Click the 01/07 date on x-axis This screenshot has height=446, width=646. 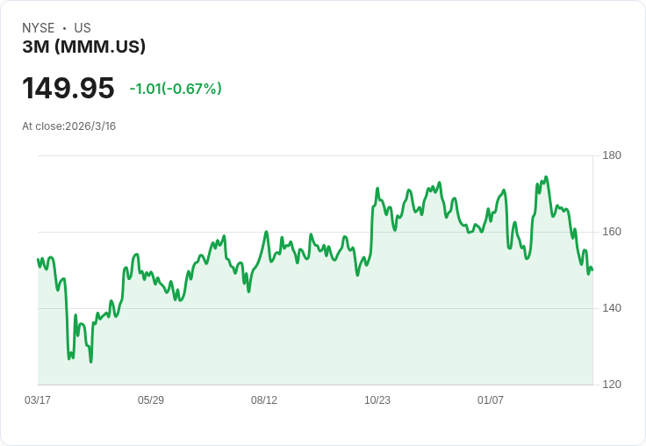click(x=491, y=400)
